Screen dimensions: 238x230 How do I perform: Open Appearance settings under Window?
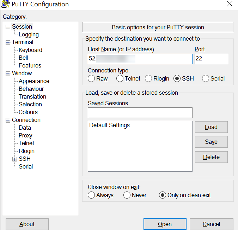pyautogui.click(x=34, y=81)
